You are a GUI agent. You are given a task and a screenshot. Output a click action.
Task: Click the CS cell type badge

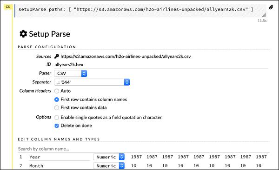click(x=8, y=7)
